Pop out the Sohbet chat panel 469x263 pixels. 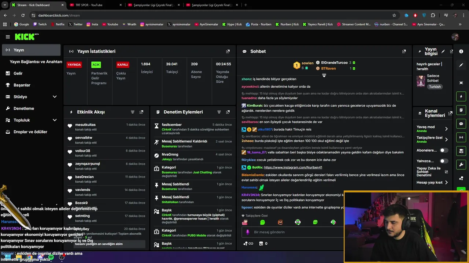(404, 52)
